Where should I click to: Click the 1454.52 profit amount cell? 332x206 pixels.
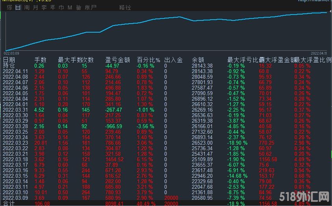coord(114,159)
